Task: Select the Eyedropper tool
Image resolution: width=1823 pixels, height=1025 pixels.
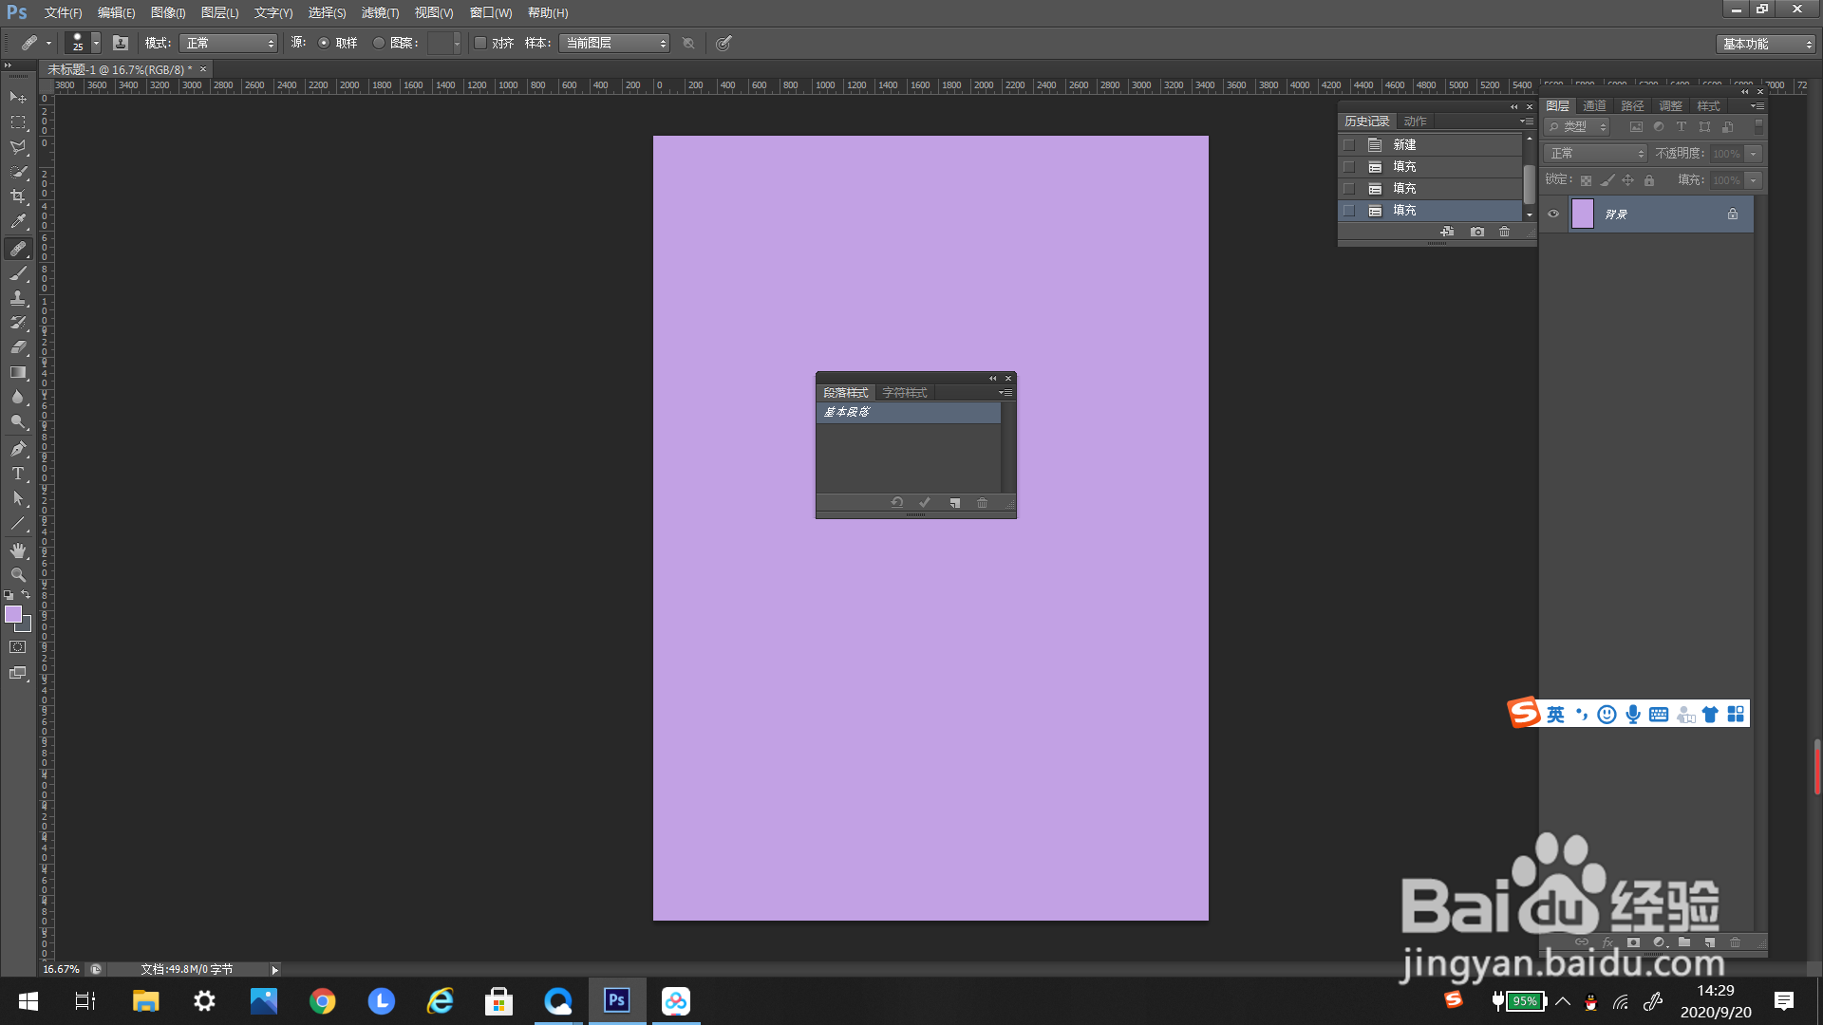Action: pos(18,222)
